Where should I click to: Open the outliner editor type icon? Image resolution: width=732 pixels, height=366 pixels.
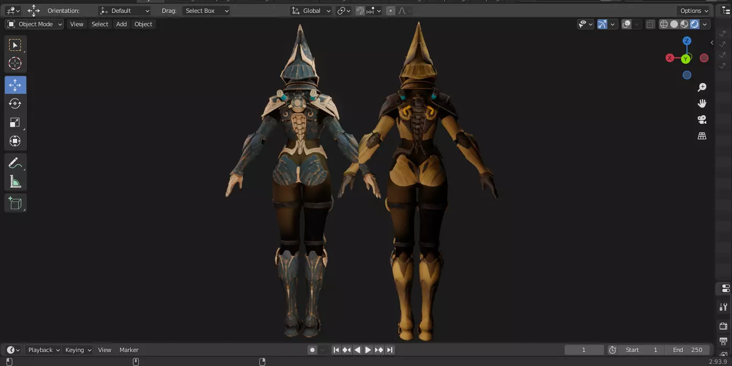pyautogui.click(x=726, y=11)
